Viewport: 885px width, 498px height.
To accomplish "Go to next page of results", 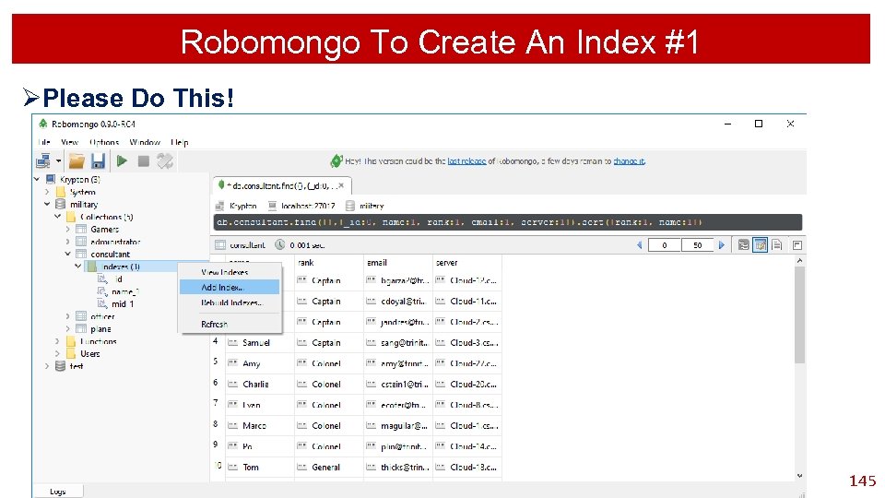I will pos(721,245).
